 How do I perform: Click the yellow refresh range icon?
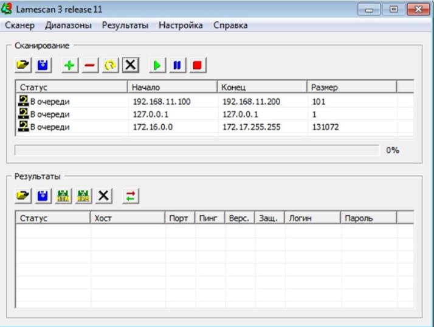[x=109, y=65]
